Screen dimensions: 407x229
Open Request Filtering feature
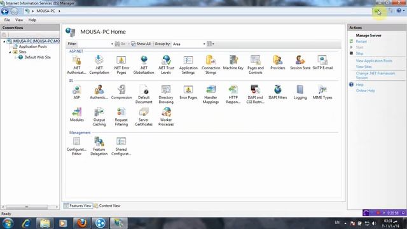point(121,117)
